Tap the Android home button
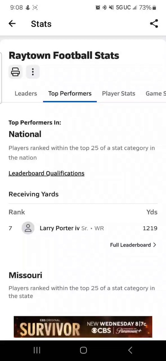 click(83, 350)
